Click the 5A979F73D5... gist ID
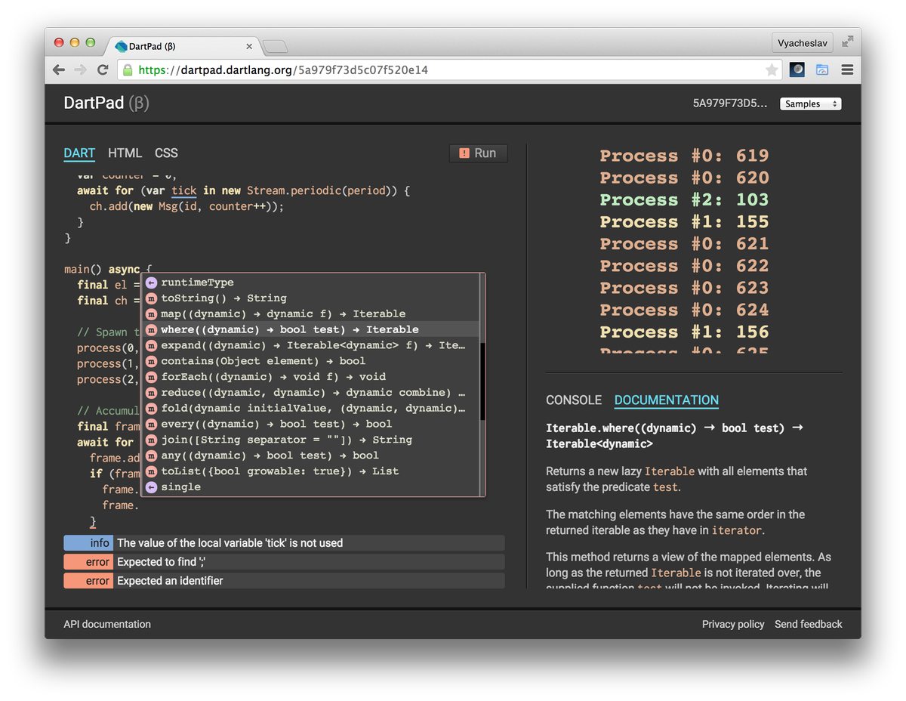The image size is (906, 701). pos(729,104)
